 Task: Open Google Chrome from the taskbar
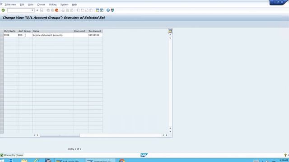122,160
